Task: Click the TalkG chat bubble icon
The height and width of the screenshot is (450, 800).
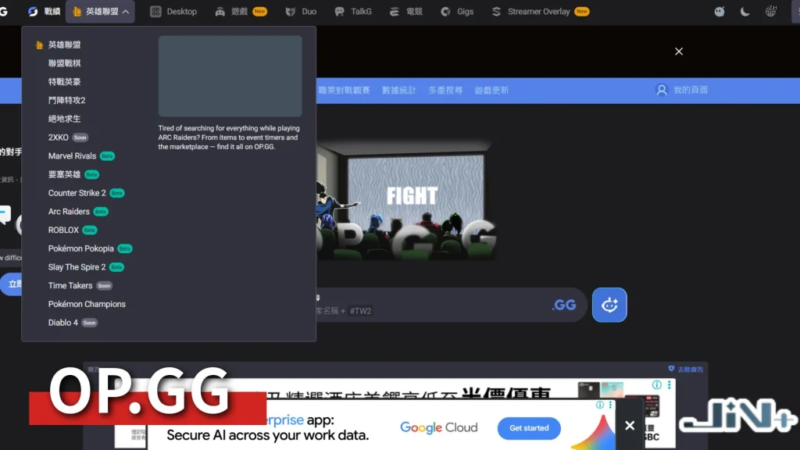Action: pos(339,11)
